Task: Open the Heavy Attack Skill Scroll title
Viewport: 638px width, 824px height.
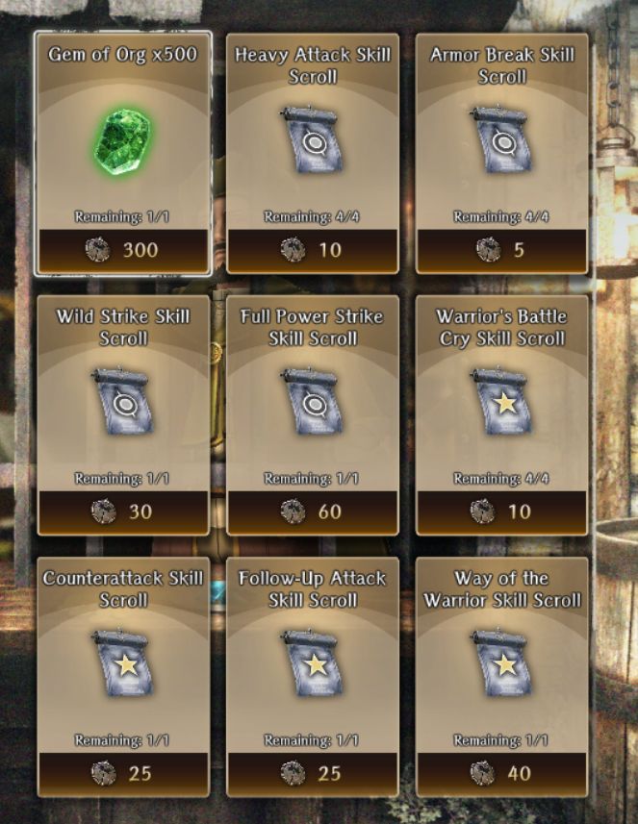Action: click(x=313, y=65)
